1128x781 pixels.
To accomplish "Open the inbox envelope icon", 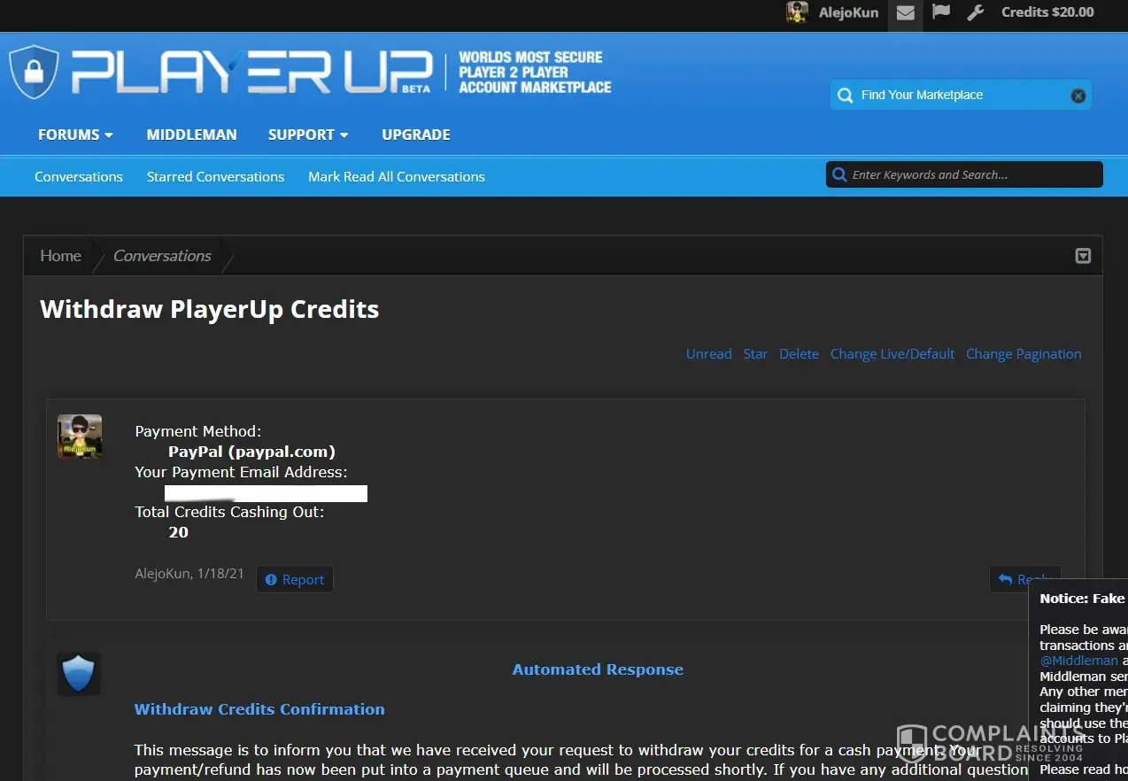I will (905, 12).
